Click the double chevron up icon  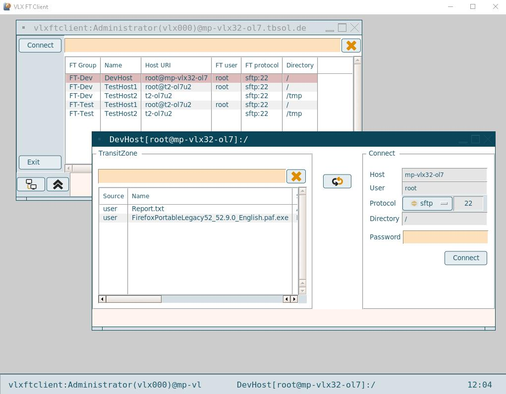(x=57, y=184)
